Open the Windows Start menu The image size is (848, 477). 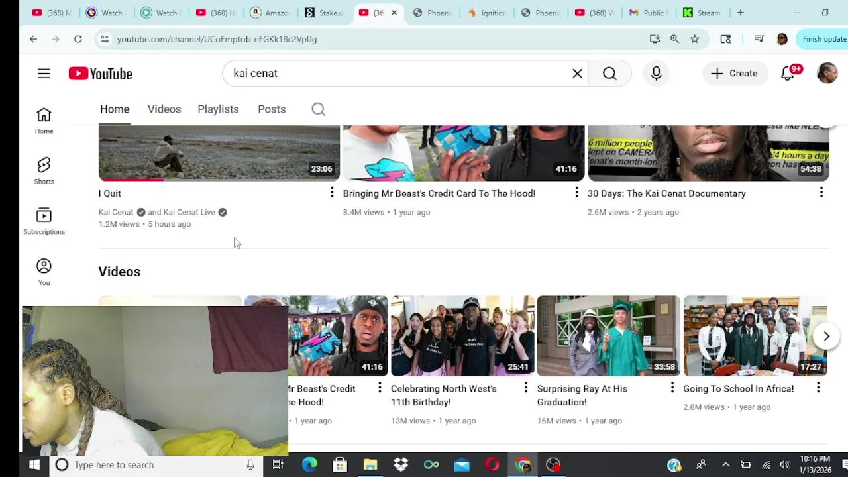point(34,465)
